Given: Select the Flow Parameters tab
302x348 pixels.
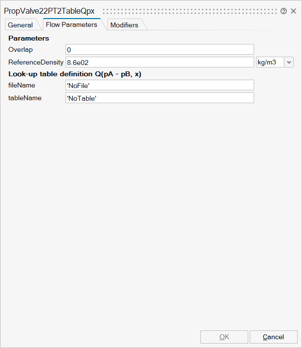Looking at the screenshot, I should point(71,24).
